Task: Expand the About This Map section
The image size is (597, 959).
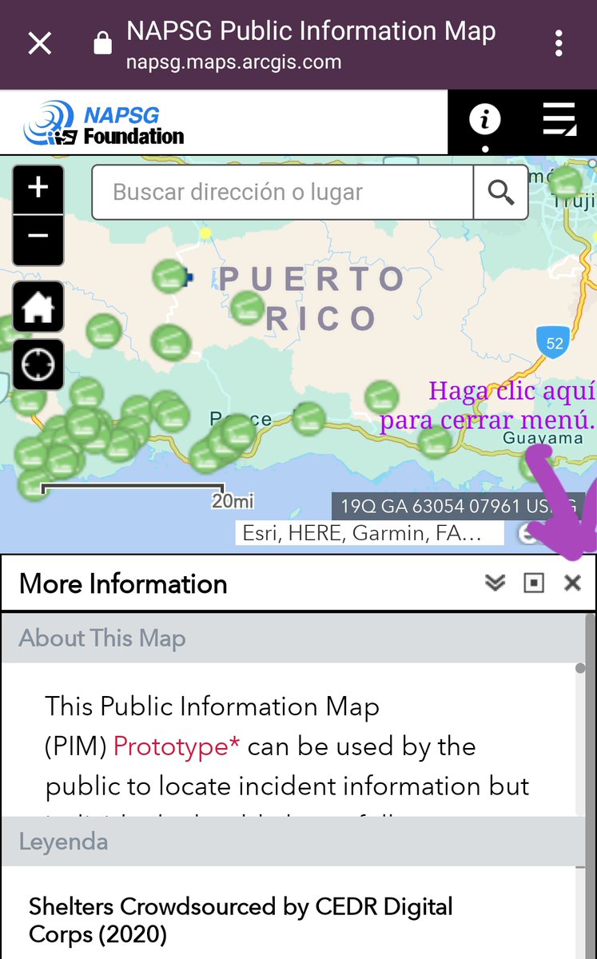Action: click(294, 639)
